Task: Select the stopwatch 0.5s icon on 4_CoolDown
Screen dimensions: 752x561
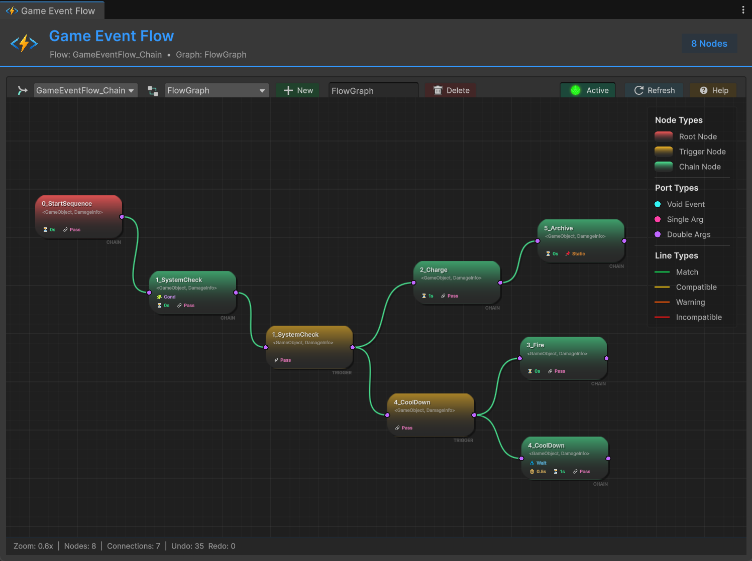Action: (x=532, y=472)
